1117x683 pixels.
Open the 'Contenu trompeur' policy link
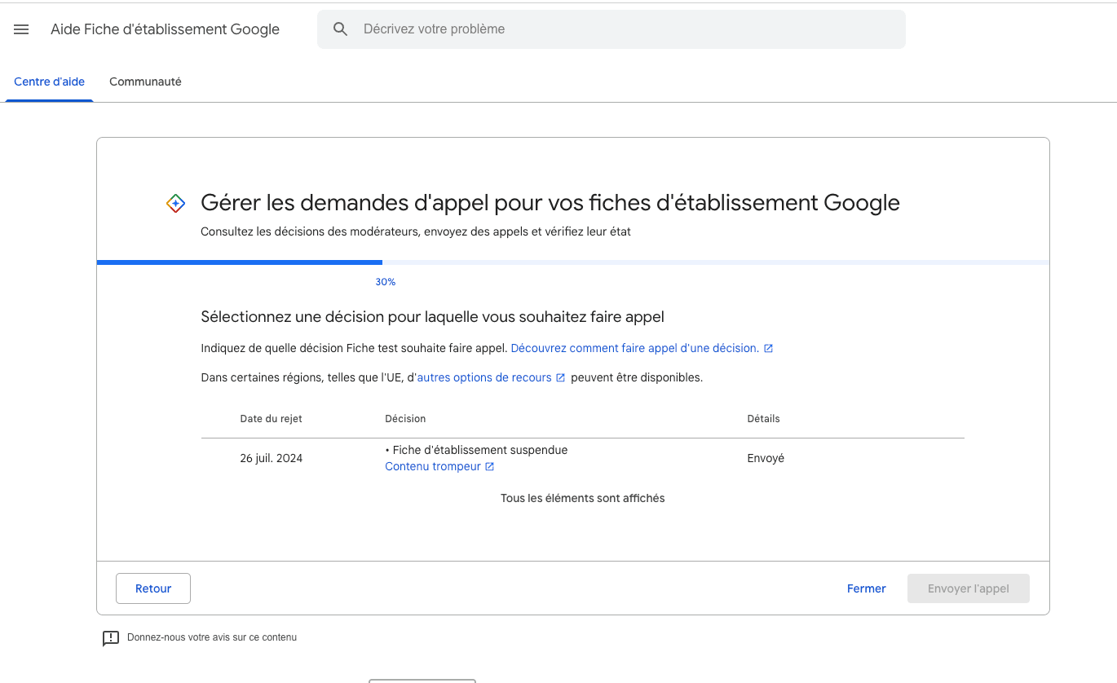click(x=433, y=467)
